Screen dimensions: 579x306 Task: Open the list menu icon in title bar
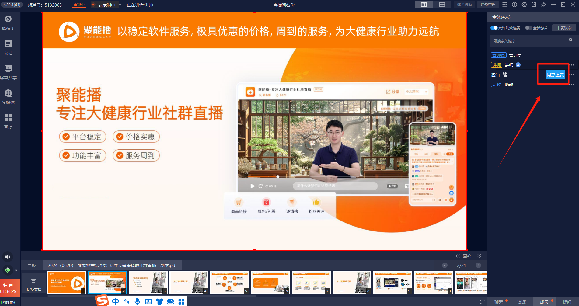505,5
